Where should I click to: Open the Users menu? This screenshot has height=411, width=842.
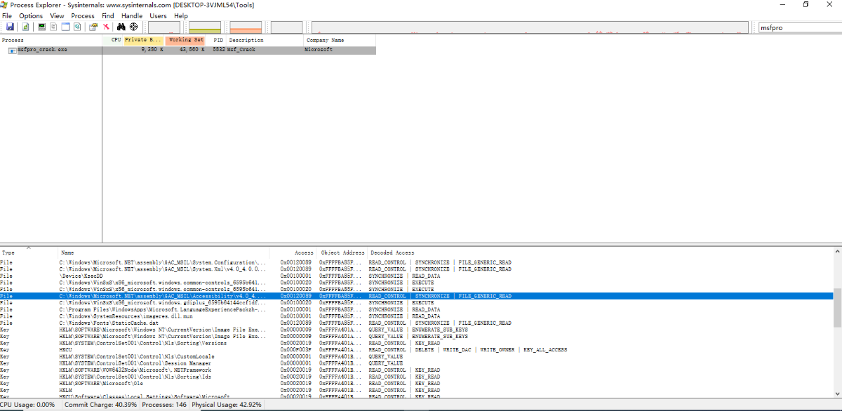point(159,15)
